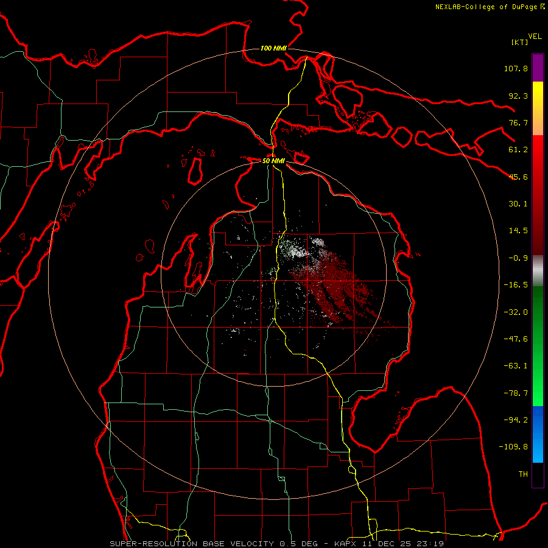This screenshot has width=548, height=548.
Task: Click the 14.5 velocity scale value
Action: 518,231
